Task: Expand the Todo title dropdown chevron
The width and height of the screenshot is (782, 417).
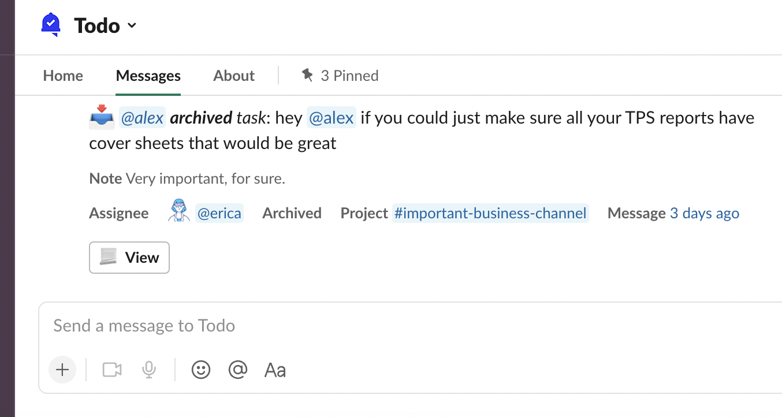Action: tap(132, 25)
